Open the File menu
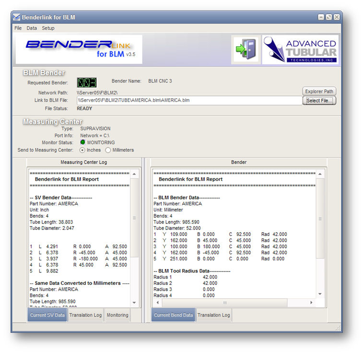The height and width of the screenshot is (353, 363). point(18,28)
